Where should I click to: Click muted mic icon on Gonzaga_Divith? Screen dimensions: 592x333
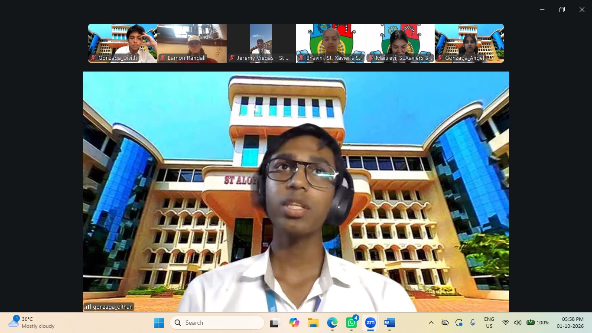tap(94, 58)
